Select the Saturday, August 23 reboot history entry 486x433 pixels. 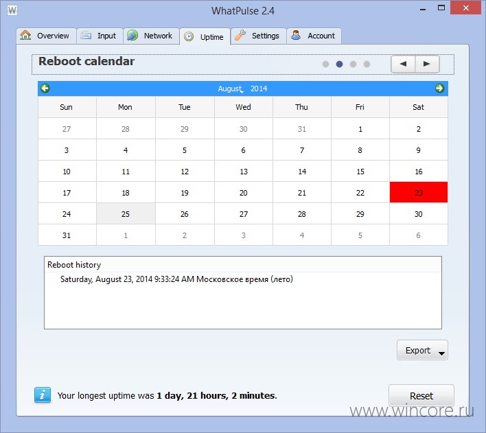pos(176,279)
